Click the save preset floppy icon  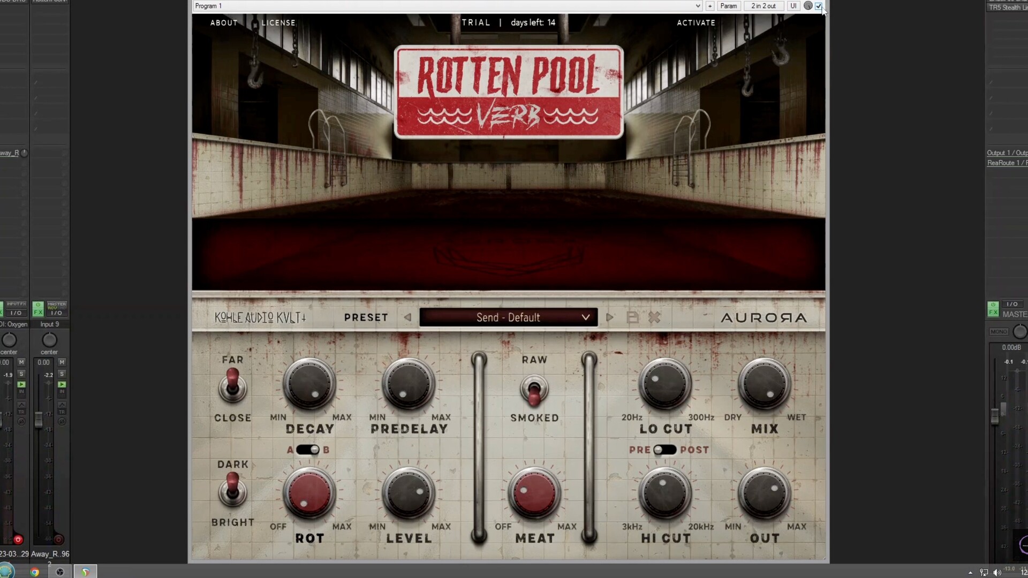(x=632, y=317)
